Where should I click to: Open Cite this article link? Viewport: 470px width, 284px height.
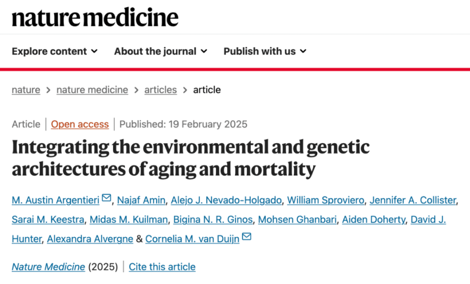coord(162,266)
